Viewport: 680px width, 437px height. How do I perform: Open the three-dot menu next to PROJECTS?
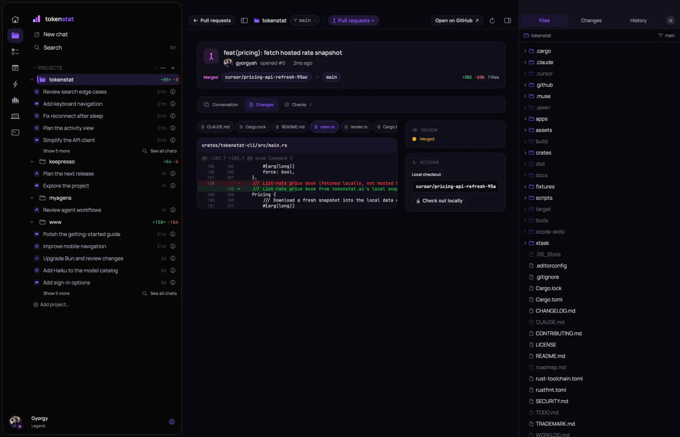[x=163, y=68]
